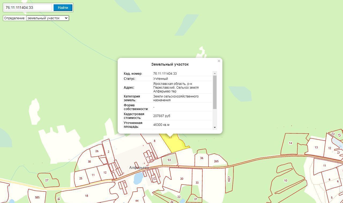Select parcel 44 on the map

pos(137,201)
